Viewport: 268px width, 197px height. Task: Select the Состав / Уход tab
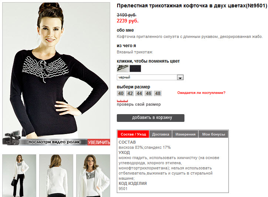point(133,134)
